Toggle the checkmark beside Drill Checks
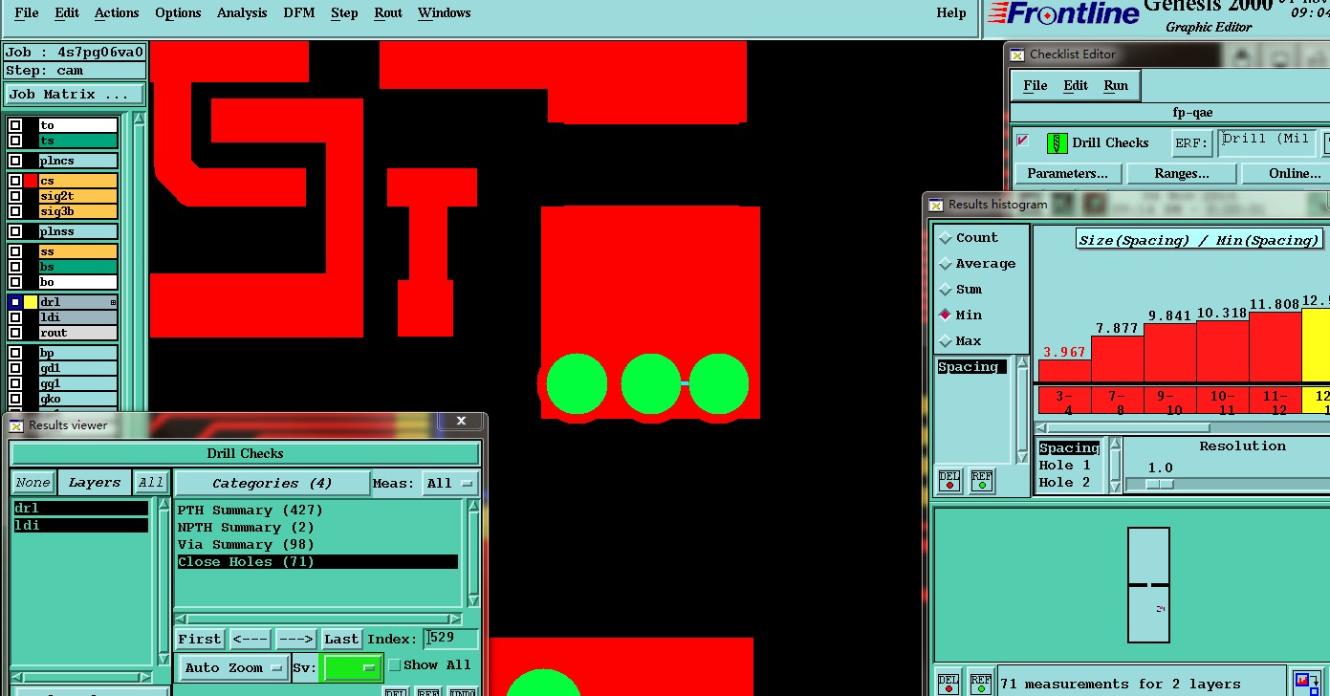Image resolution: width=1330 pixels, height=696 pixels. [x=1023, y=141]
